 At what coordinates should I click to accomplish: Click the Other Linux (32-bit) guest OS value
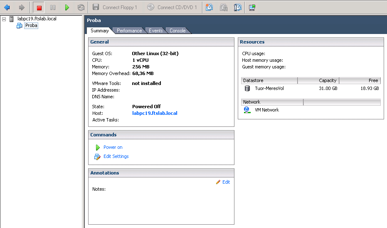[x=155, y=53]
